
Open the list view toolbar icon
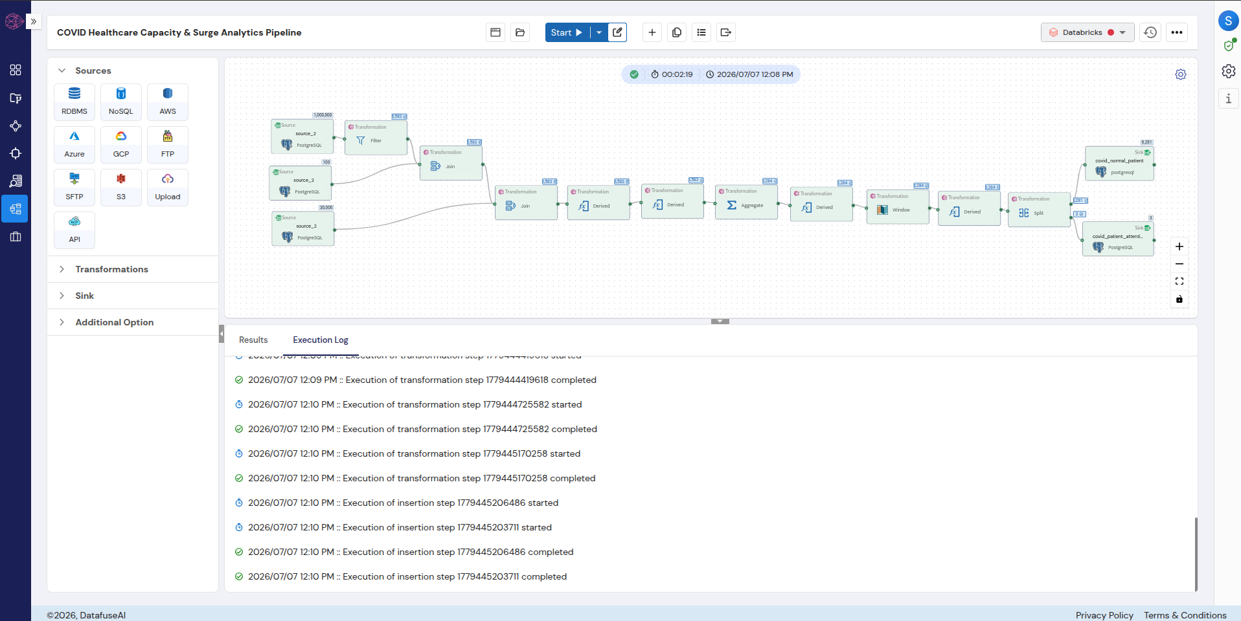(x=701, y=32)
